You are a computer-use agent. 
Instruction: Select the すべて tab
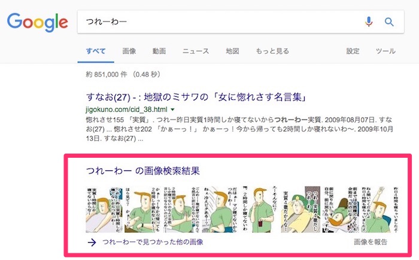coord(96,51)
